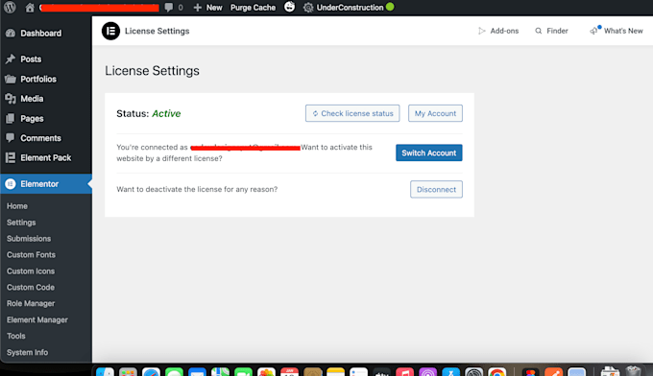Click 'Want to deactivate the license' text

point(197,189)
